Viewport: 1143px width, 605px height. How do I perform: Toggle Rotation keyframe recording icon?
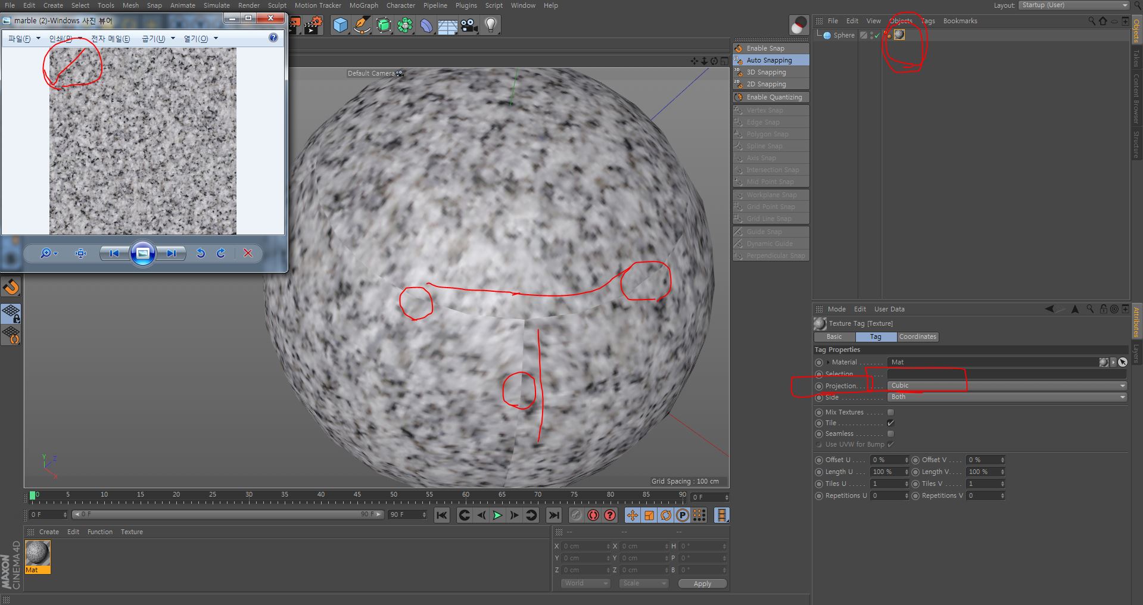pos(666,515)
